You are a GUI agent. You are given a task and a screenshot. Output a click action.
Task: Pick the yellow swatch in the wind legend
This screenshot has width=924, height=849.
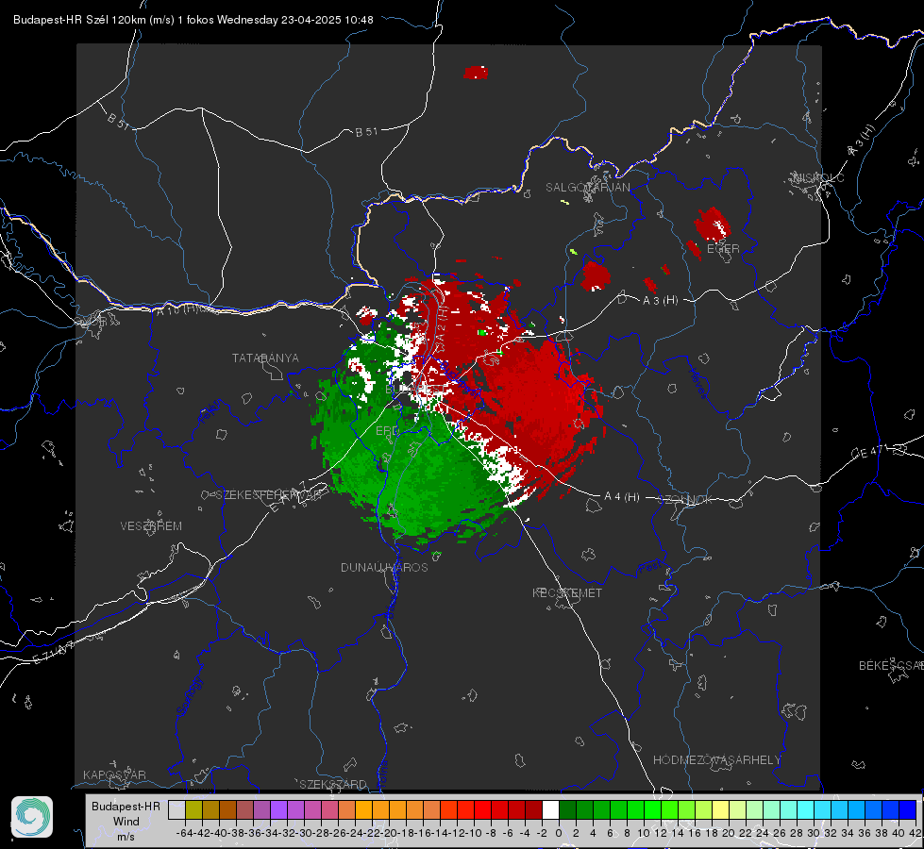[x=721, y=810]
